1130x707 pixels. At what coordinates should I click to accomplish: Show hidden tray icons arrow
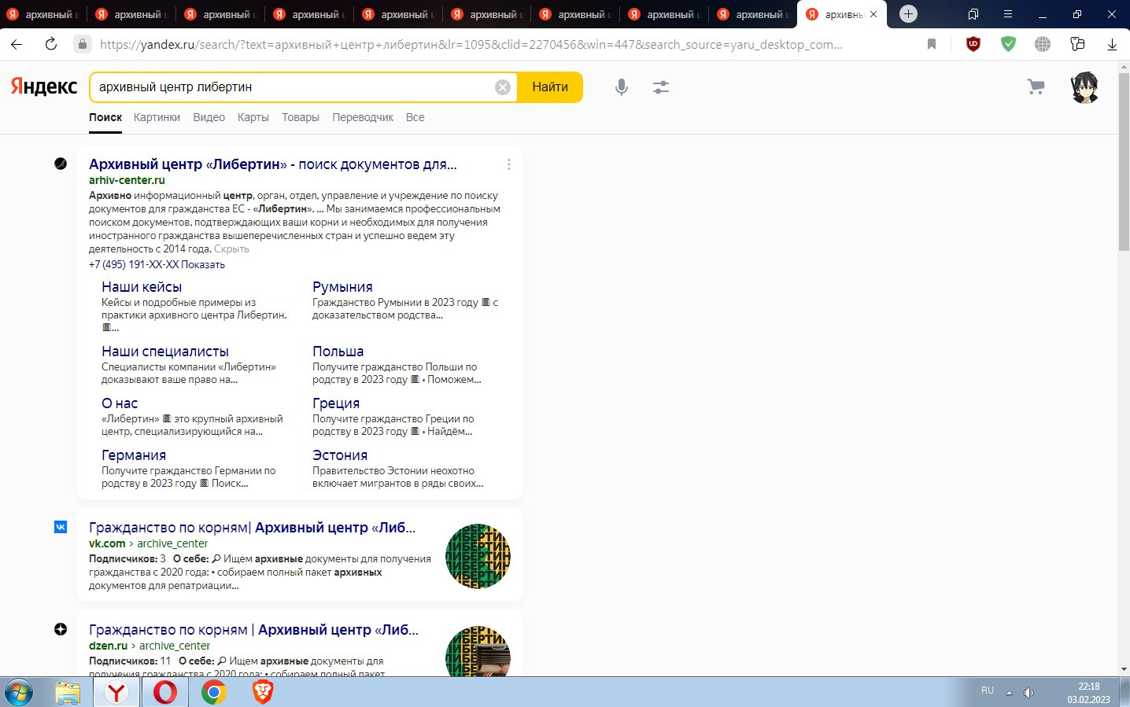pyautogui.click(x=1009, y=693)
